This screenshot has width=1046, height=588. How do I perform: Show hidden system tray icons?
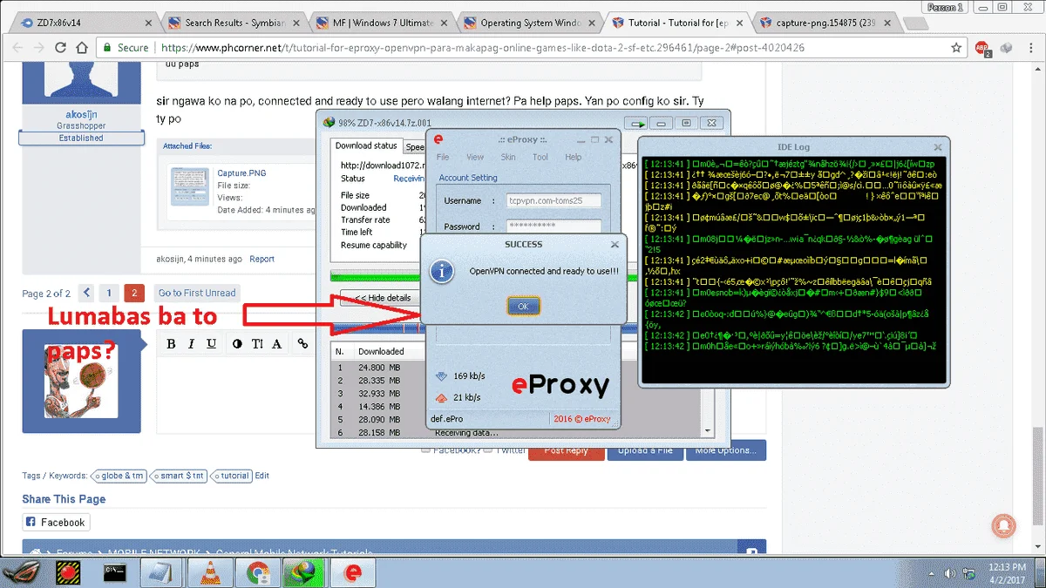(x=929, y=574)
